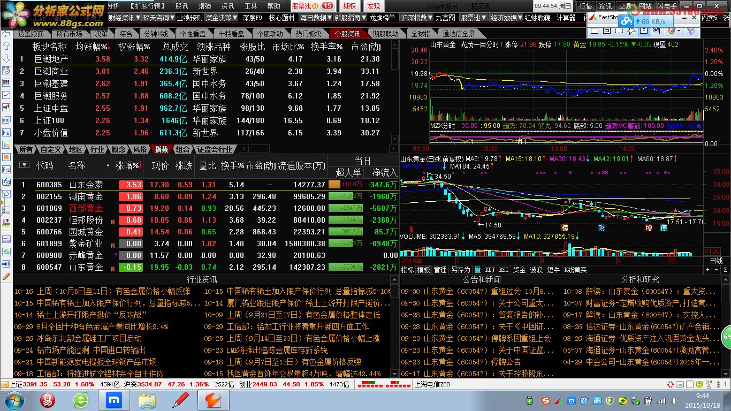Click the orange pencil drawing tool icon

6,276
